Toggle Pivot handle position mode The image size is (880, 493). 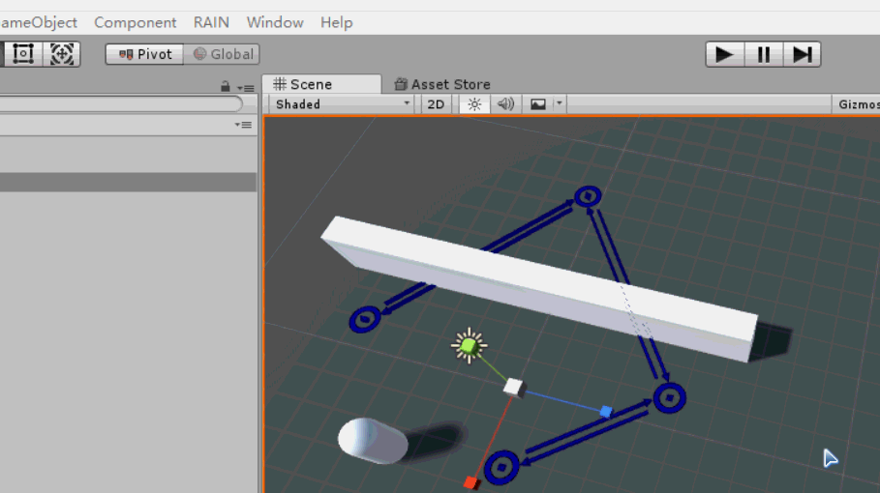click(145, 54)
